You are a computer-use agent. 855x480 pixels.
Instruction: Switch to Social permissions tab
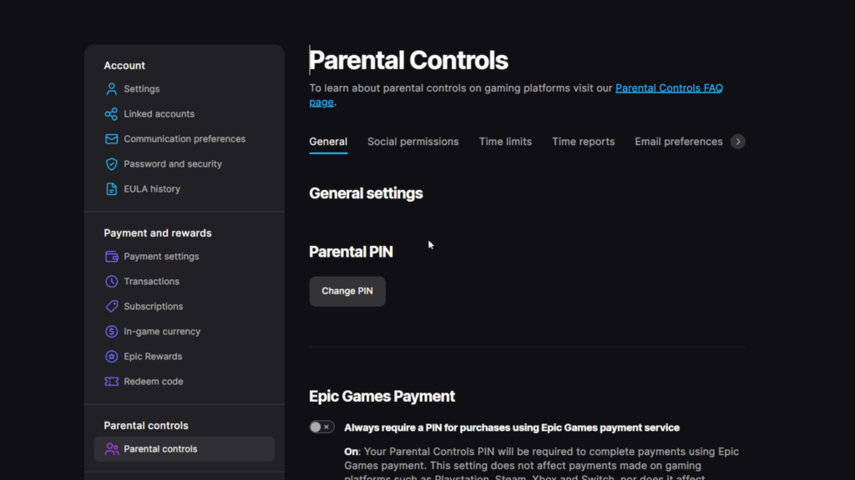(x=412, y=142)
